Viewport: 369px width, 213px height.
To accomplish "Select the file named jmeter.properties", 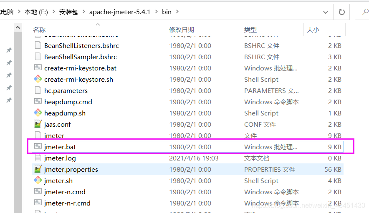I will (71, 170).
